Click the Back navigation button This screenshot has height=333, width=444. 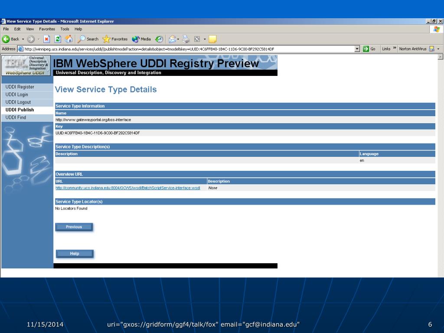click(10, 39)
